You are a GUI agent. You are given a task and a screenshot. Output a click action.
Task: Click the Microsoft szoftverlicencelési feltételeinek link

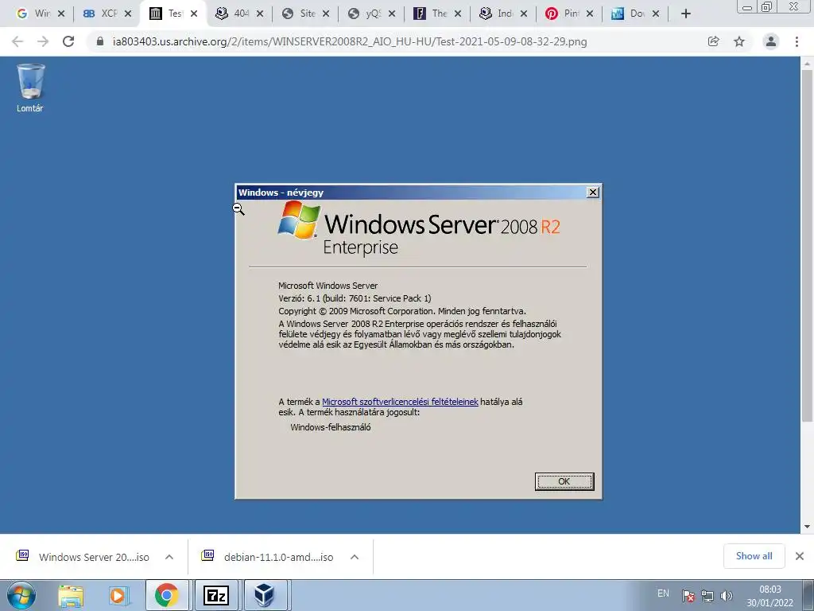click(400, 402)
